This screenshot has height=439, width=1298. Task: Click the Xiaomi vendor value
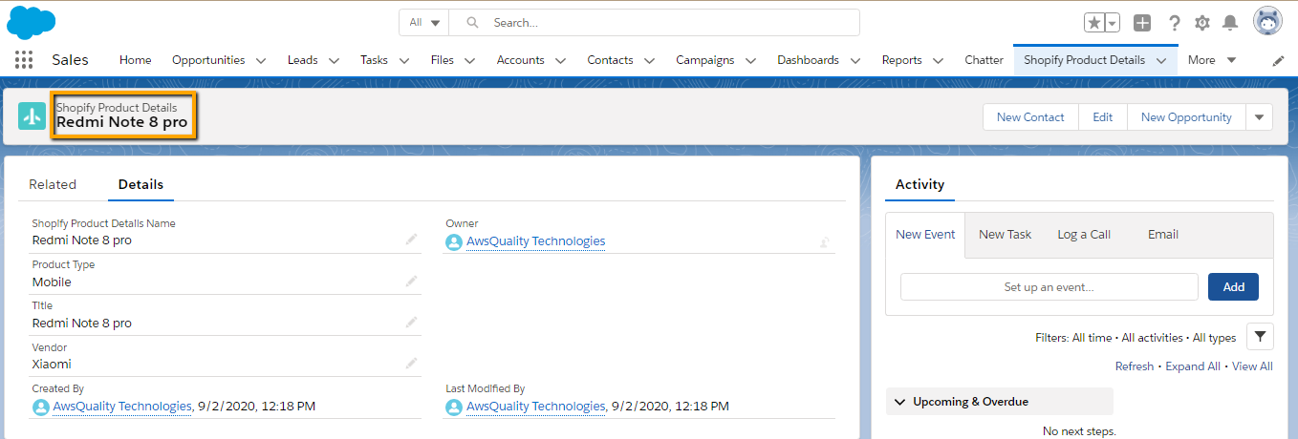click(x=52, y=364)
